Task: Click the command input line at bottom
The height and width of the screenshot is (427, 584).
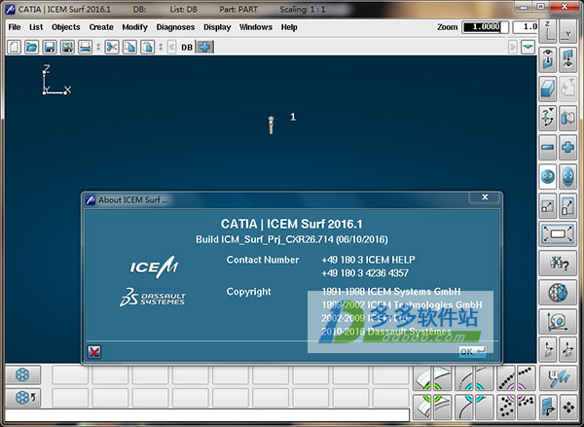Action: pyautogui.click(x=207, y=414)
